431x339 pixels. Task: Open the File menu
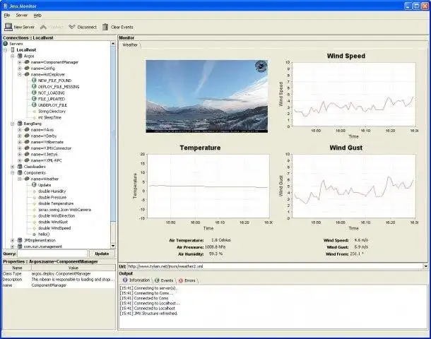click(x=8, y=15)
